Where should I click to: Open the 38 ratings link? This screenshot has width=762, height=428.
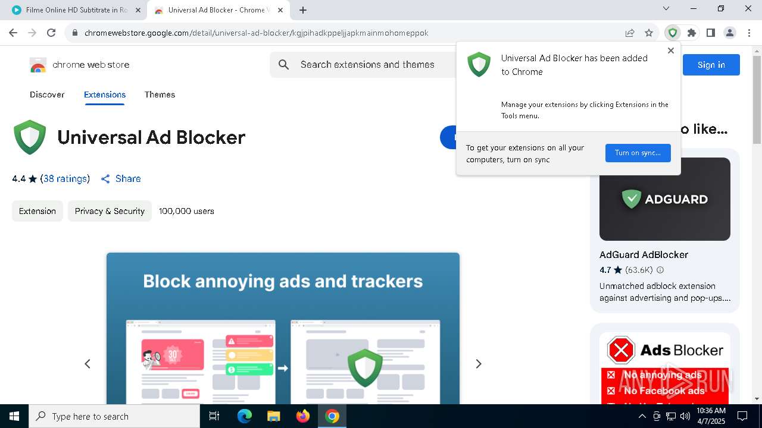pos(65,178)
